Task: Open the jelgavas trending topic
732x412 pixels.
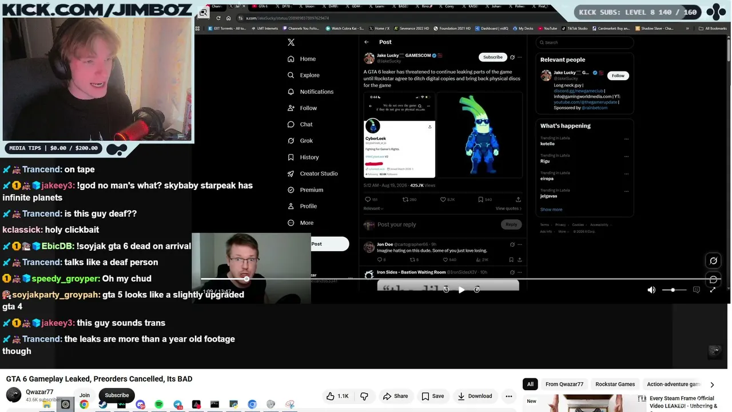Action: tap(549, 196)
